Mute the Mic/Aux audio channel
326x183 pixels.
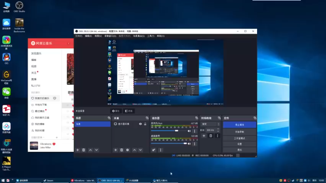pyautogui.click(x=189, y=131)
